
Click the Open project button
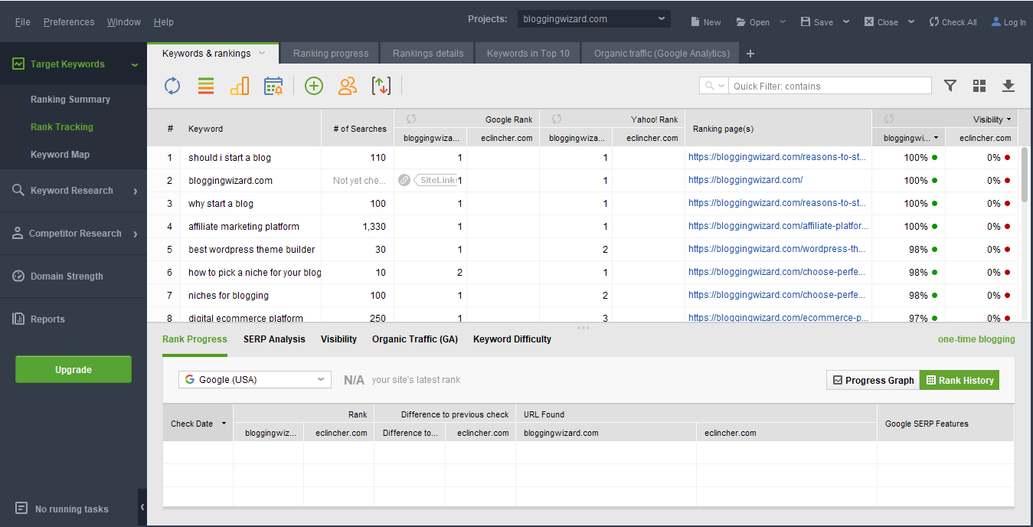click(x=753, y=22)
